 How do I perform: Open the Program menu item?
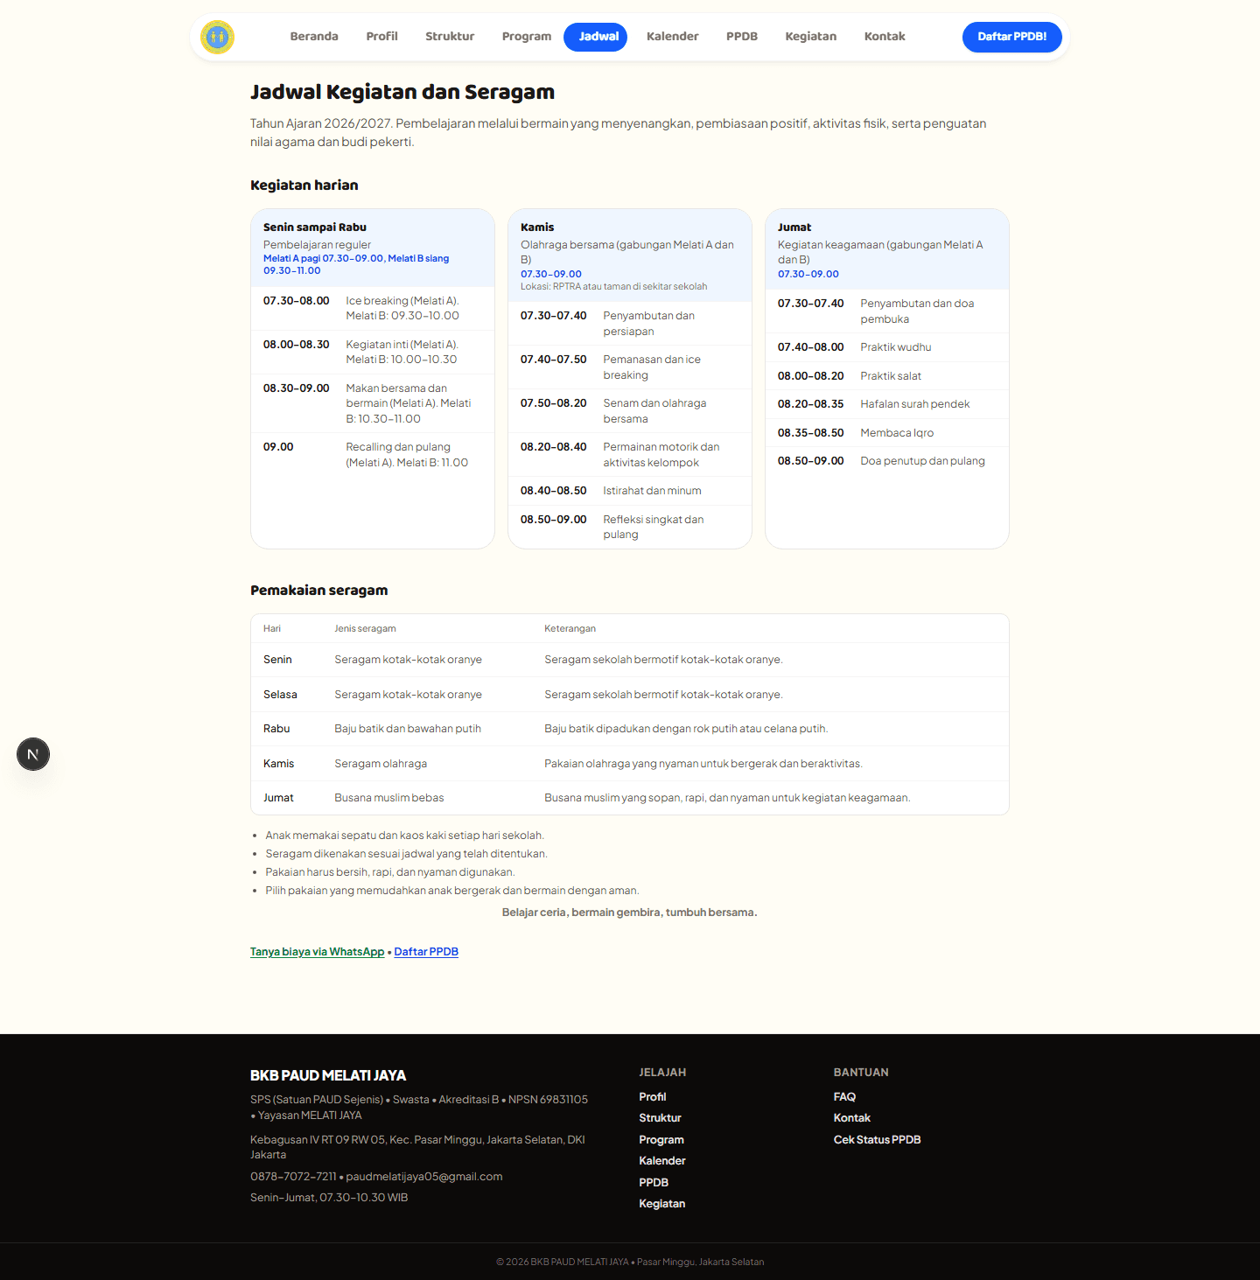click(x=527, y=37)
